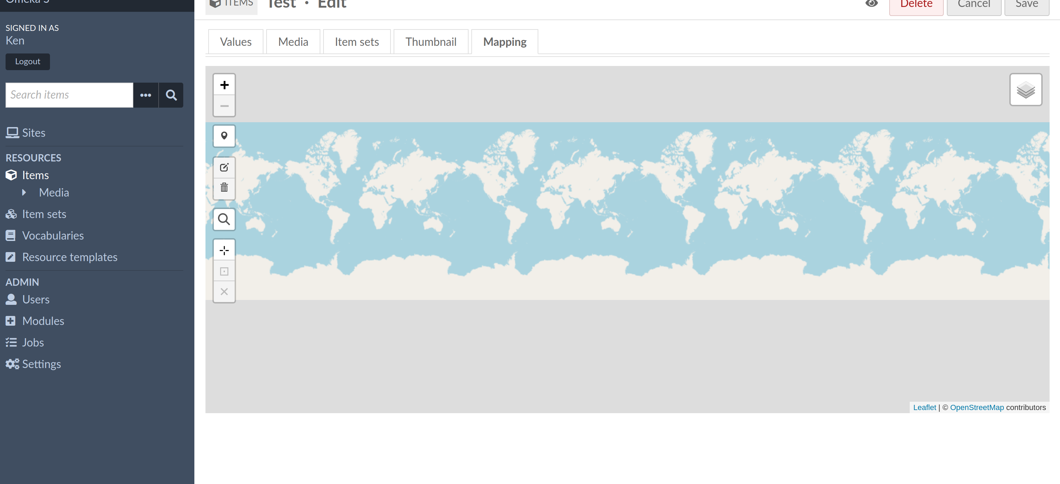Expand the Media submenu under Items
Image resolution: width=1060 pixels, height=484 pixels.
pyautogui.click(x=24, y=192)
